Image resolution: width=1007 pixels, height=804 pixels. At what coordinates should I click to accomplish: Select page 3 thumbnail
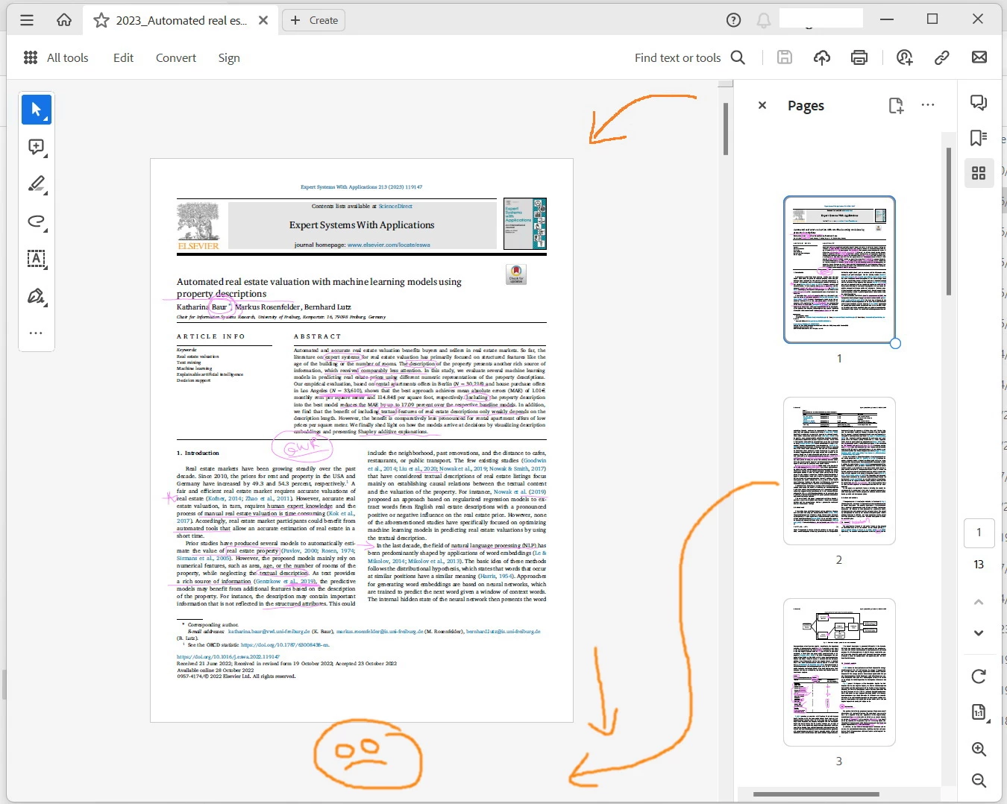(839, 672)
